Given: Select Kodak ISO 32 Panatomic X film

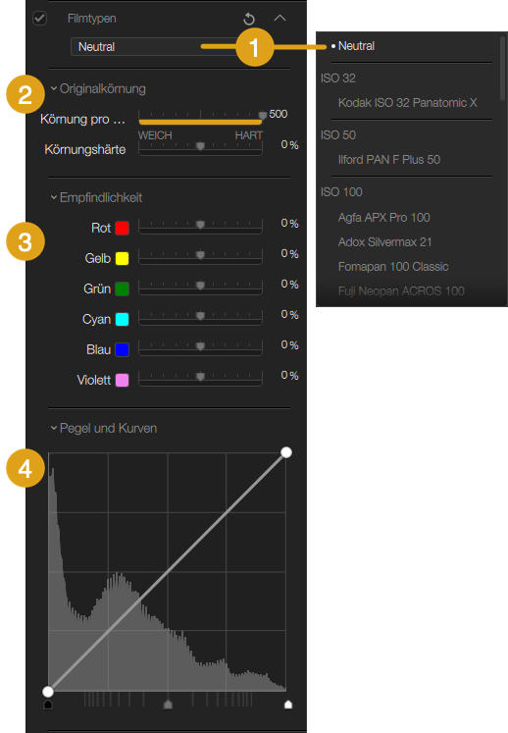Looking at the screenshot, I should [x=408, y=103].
